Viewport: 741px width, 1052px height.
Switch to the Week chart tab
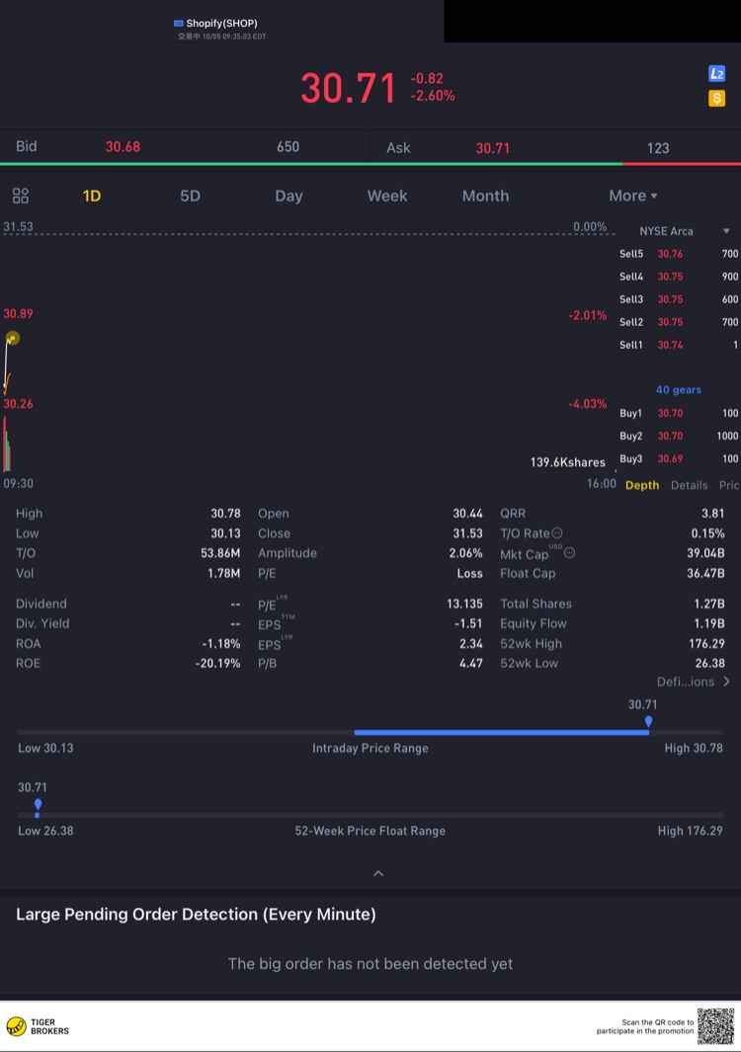pyautogui.click(x=387, y=196)
